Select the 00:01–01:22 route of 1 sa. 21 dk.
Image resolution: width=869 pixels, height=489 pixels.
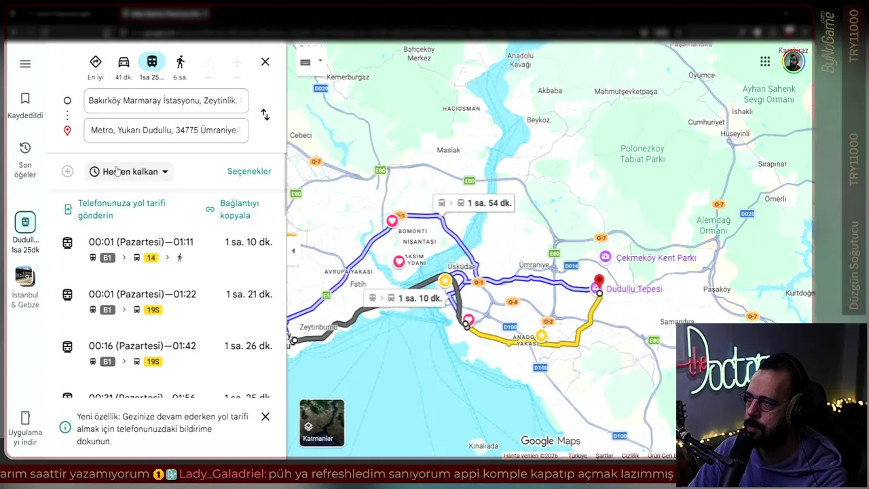point(166,302)
